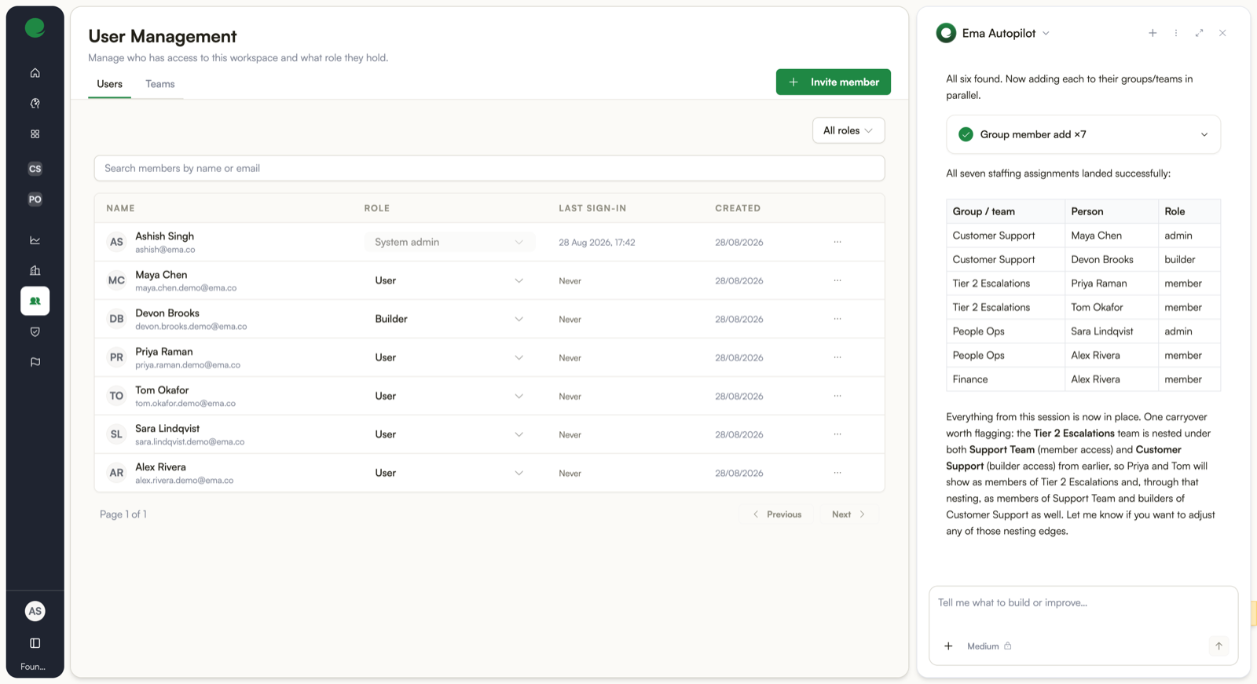Expand the Autopilot panel to full size
1257x684 pixels.
pyautogui.click(x=1199, y=33)
